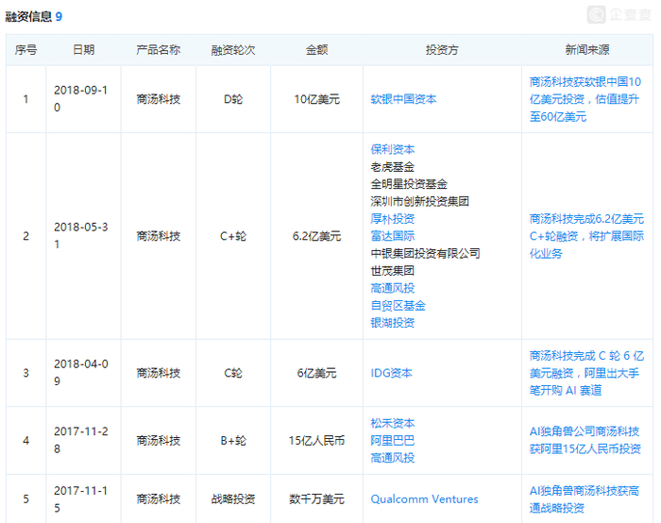Screen dimensions: 661x523
Task: Click 商汤科技 product name in D轮 row
Action: coord(158,99)
